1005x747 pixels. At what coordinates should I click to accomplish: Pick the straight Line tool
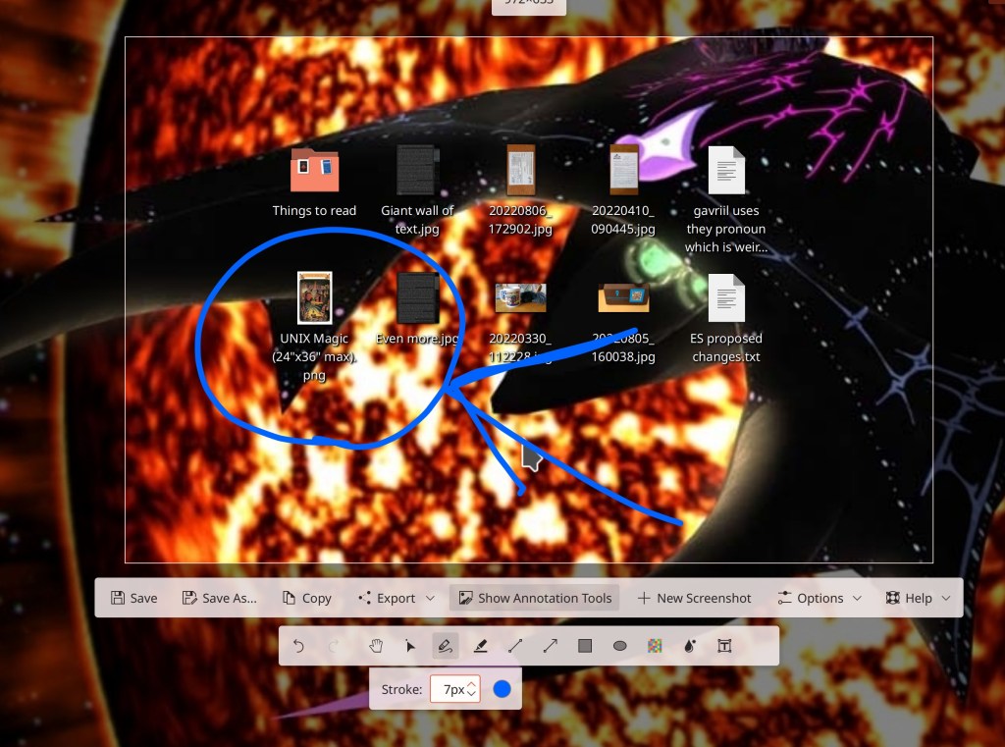click(x=514, y=646)
